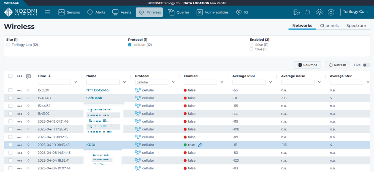Click the comments column header icon
The height and width of the screenshot is (172, 374).
[x=28, y=76]
